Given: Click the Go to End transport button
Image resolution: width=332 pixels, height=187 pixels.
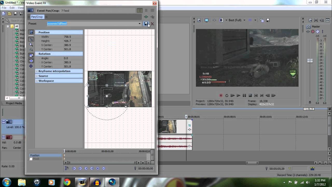Looking at the screenshot, I should pos(262,96).
